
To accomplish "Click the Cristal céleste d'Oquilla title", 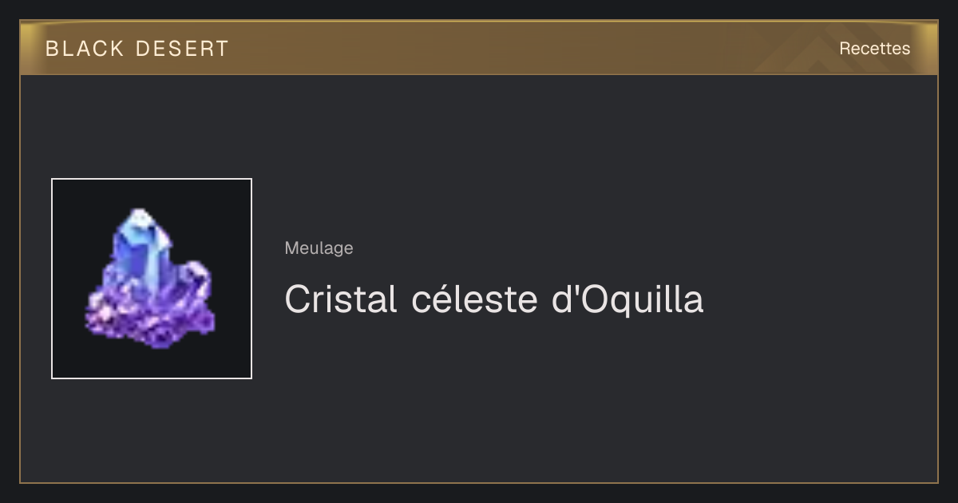I will tap(493, 299).
